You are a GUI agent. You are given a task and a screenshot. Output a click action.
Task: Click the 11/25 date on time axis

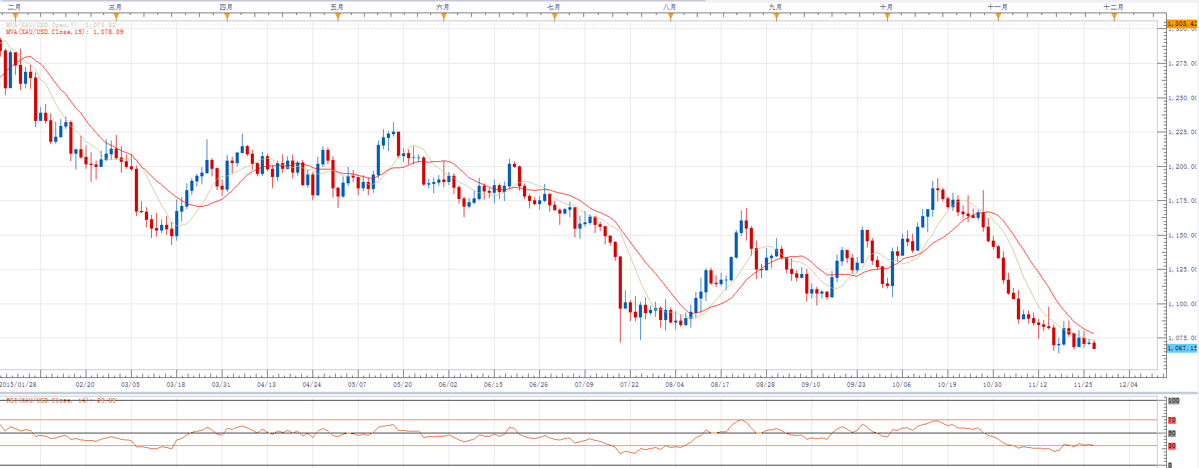tap(1082, 384)
